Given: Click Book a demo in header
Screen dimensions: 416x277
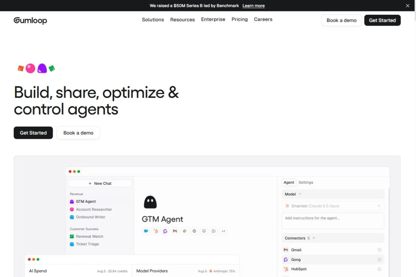Looking at the screenshot, I should [341, 20].
